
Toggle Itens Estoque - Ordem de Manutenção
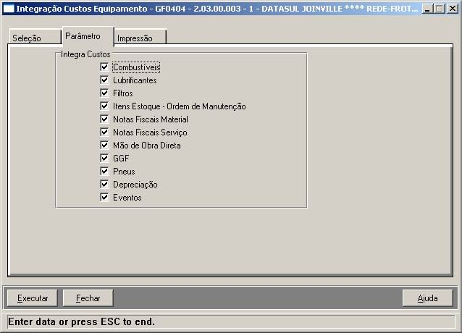[104, 106]
